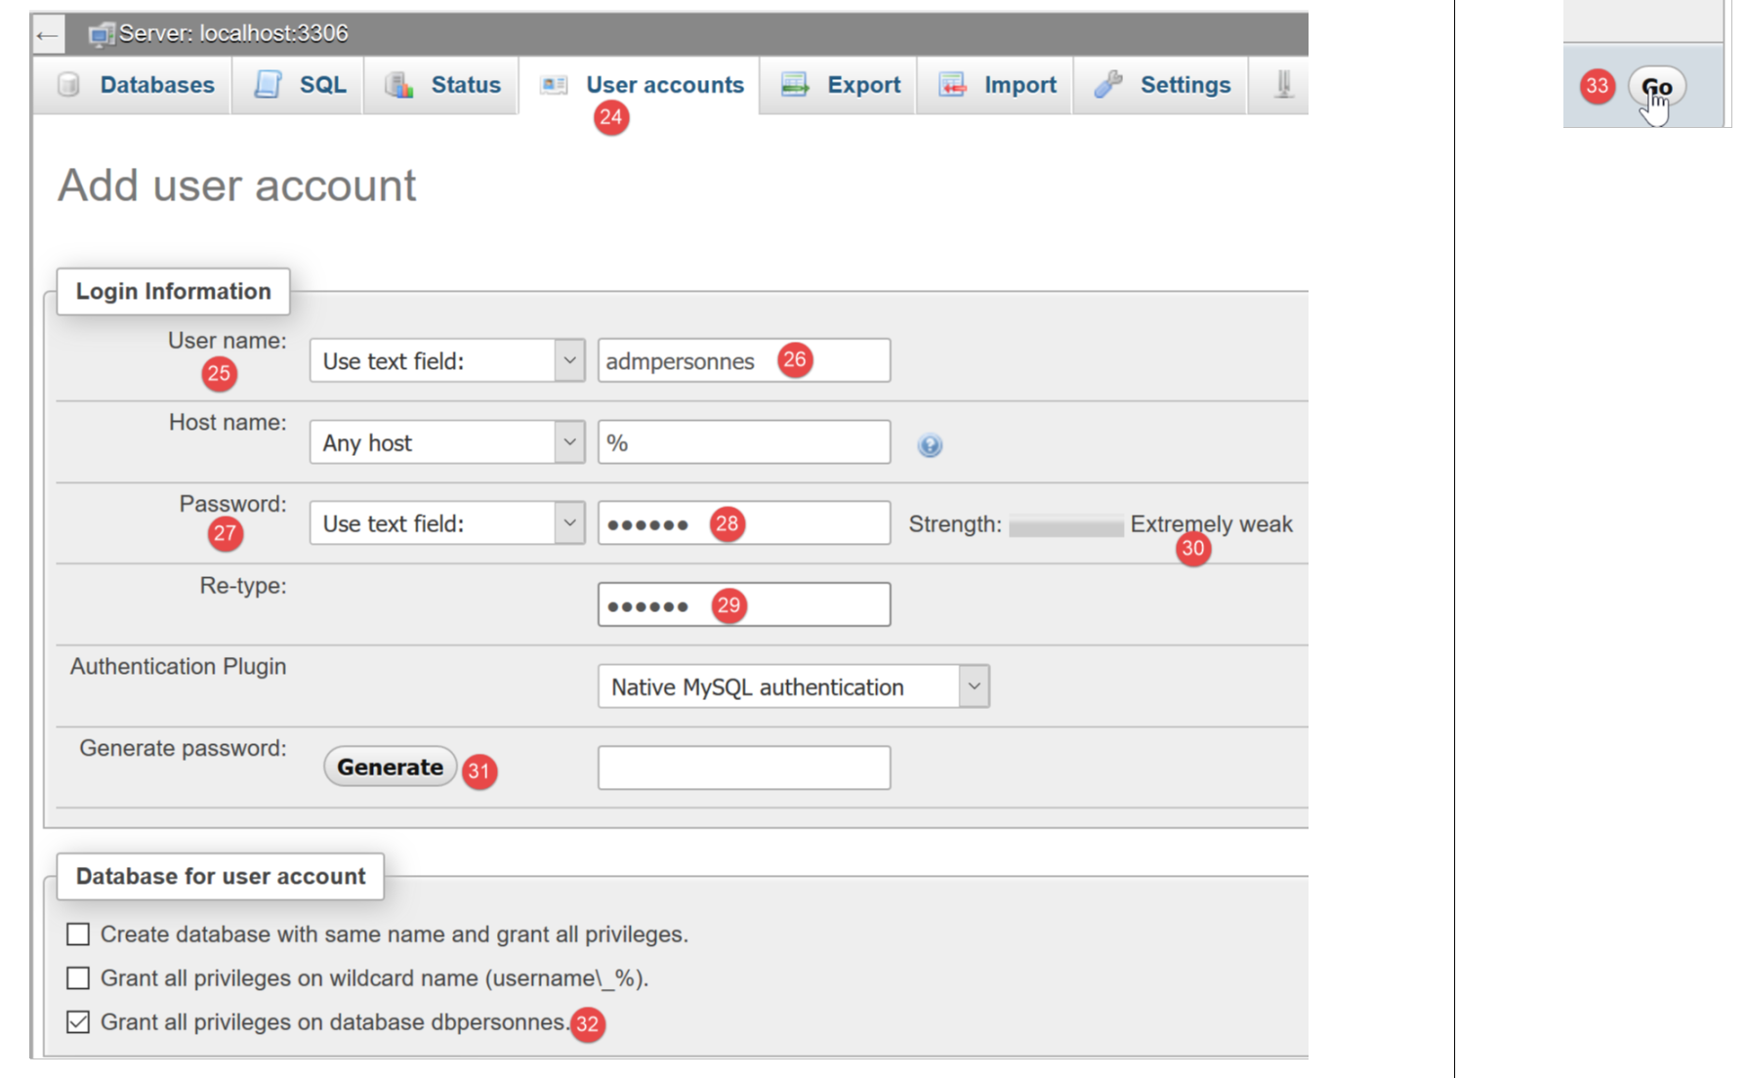Click the Status chart icon
This screenshot has width=1747, height=1078.
point(398,85)
